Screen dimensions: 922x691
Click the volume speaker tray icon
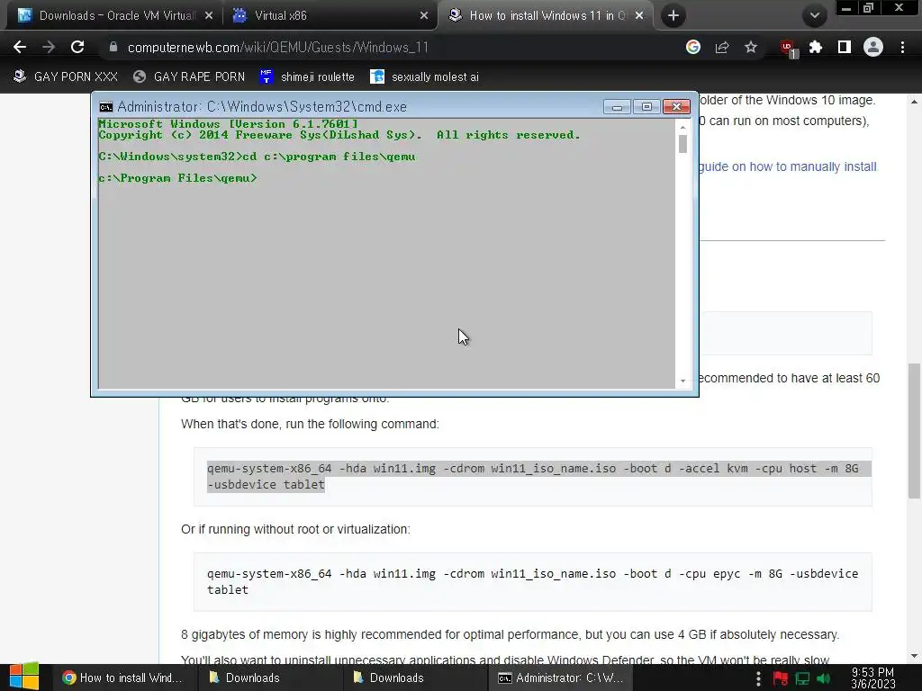point(823,678)
